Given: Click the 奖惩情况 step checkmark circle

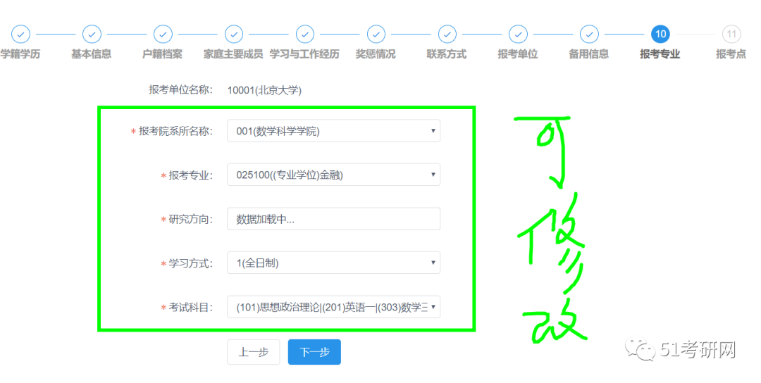Looking at the screenshot, I should [376, 34].
